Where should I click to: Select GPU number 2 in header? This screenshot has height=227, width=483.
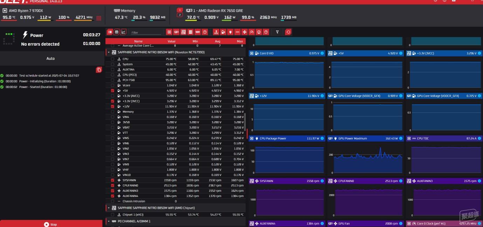point(180,15)
